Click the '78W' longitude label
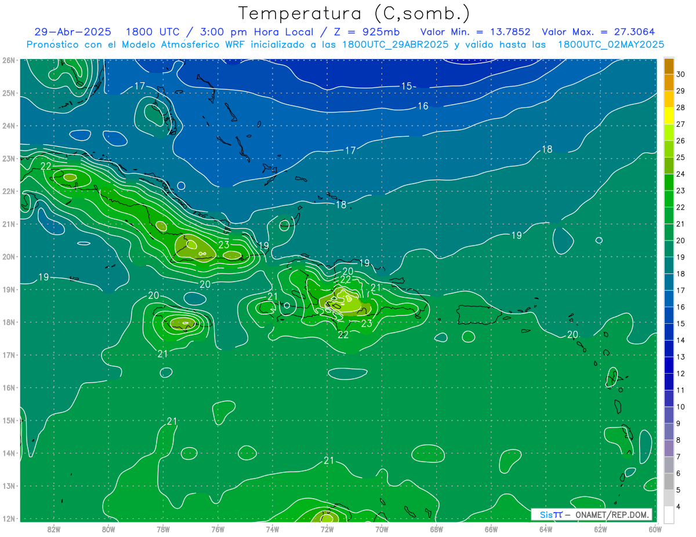 click(x=163, y=529)
